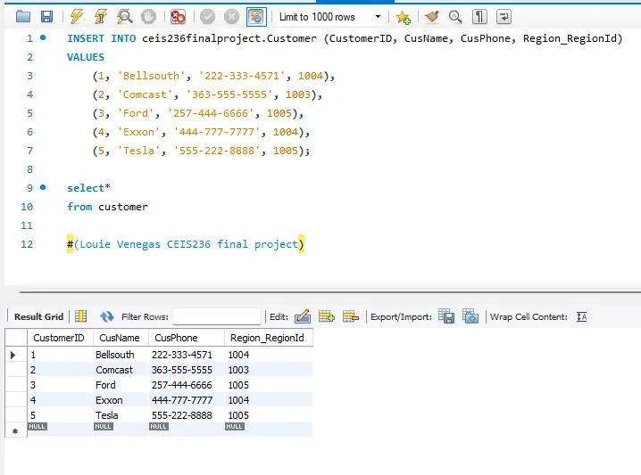Click the new row asterisk marker
641x475 pixels.
point(15,431)
